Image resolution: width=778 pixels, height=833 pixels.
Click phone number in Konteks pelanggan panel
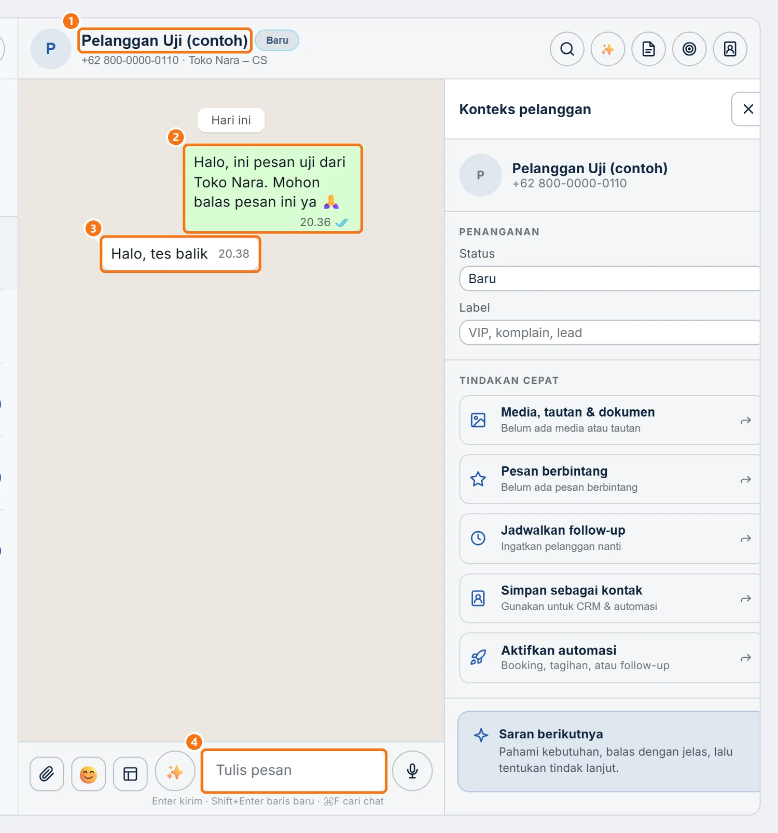[x=569, y=183]
